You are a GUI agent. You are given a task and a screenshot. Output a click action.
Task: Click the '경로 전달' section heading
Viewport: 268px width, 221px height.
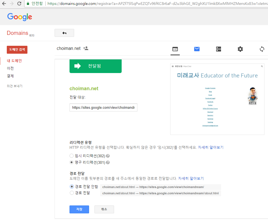pyautogui.click(x=77, y=174)
